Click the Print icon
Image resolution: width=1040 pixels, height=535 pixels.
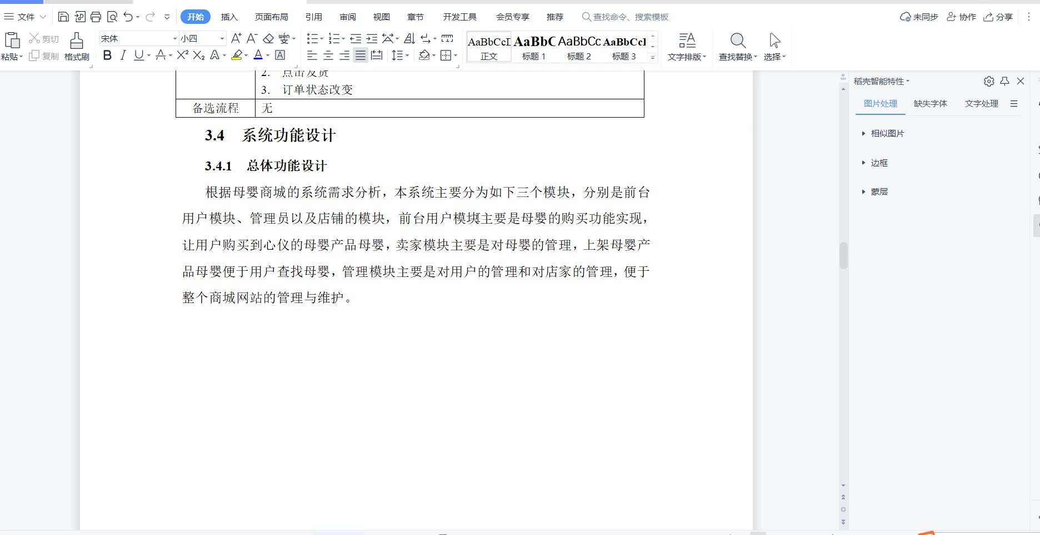[x=96, y=17]
